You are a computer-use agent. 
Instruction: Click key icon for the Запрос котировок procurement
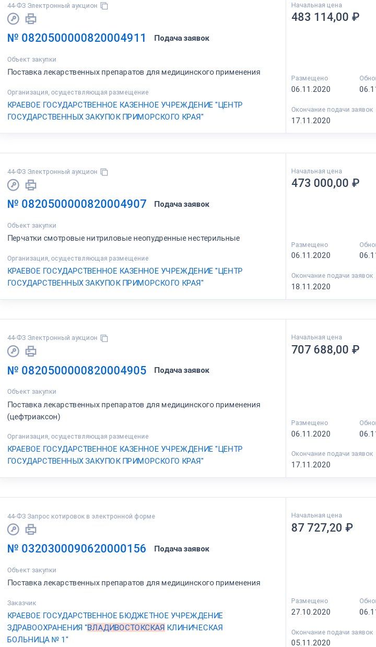point(13,530)
